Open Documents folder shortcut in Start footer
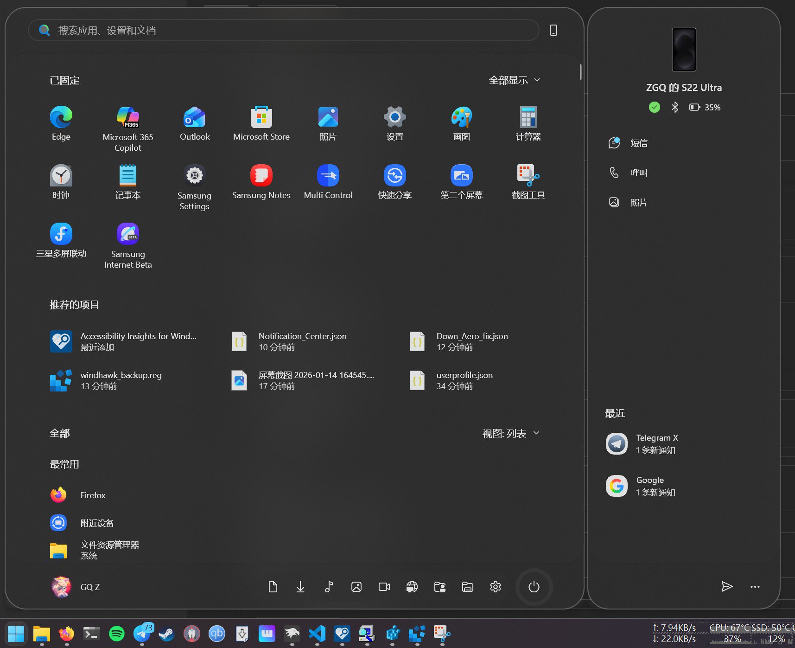This screenshot has width=795, height=648. pyautogui.click(x=273, y=587)
